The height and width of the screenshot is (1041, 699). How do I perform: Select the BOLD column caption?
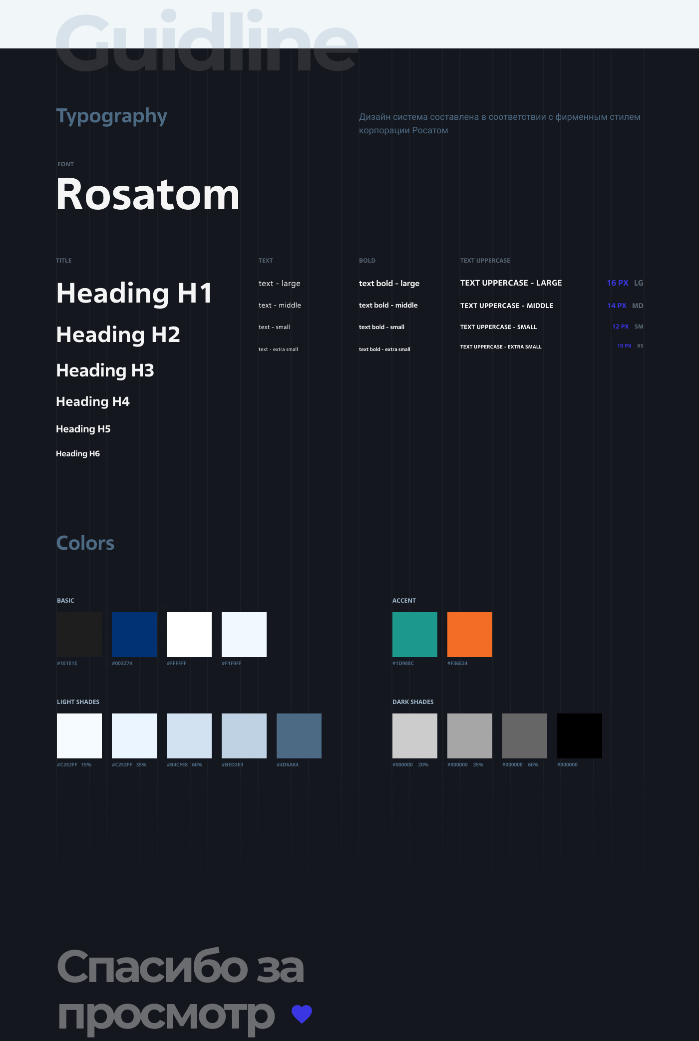[367, 261]
